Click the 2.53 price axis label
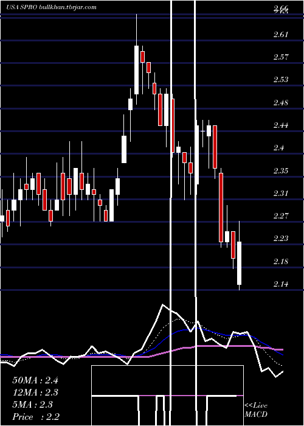 (x=281, y=80)
